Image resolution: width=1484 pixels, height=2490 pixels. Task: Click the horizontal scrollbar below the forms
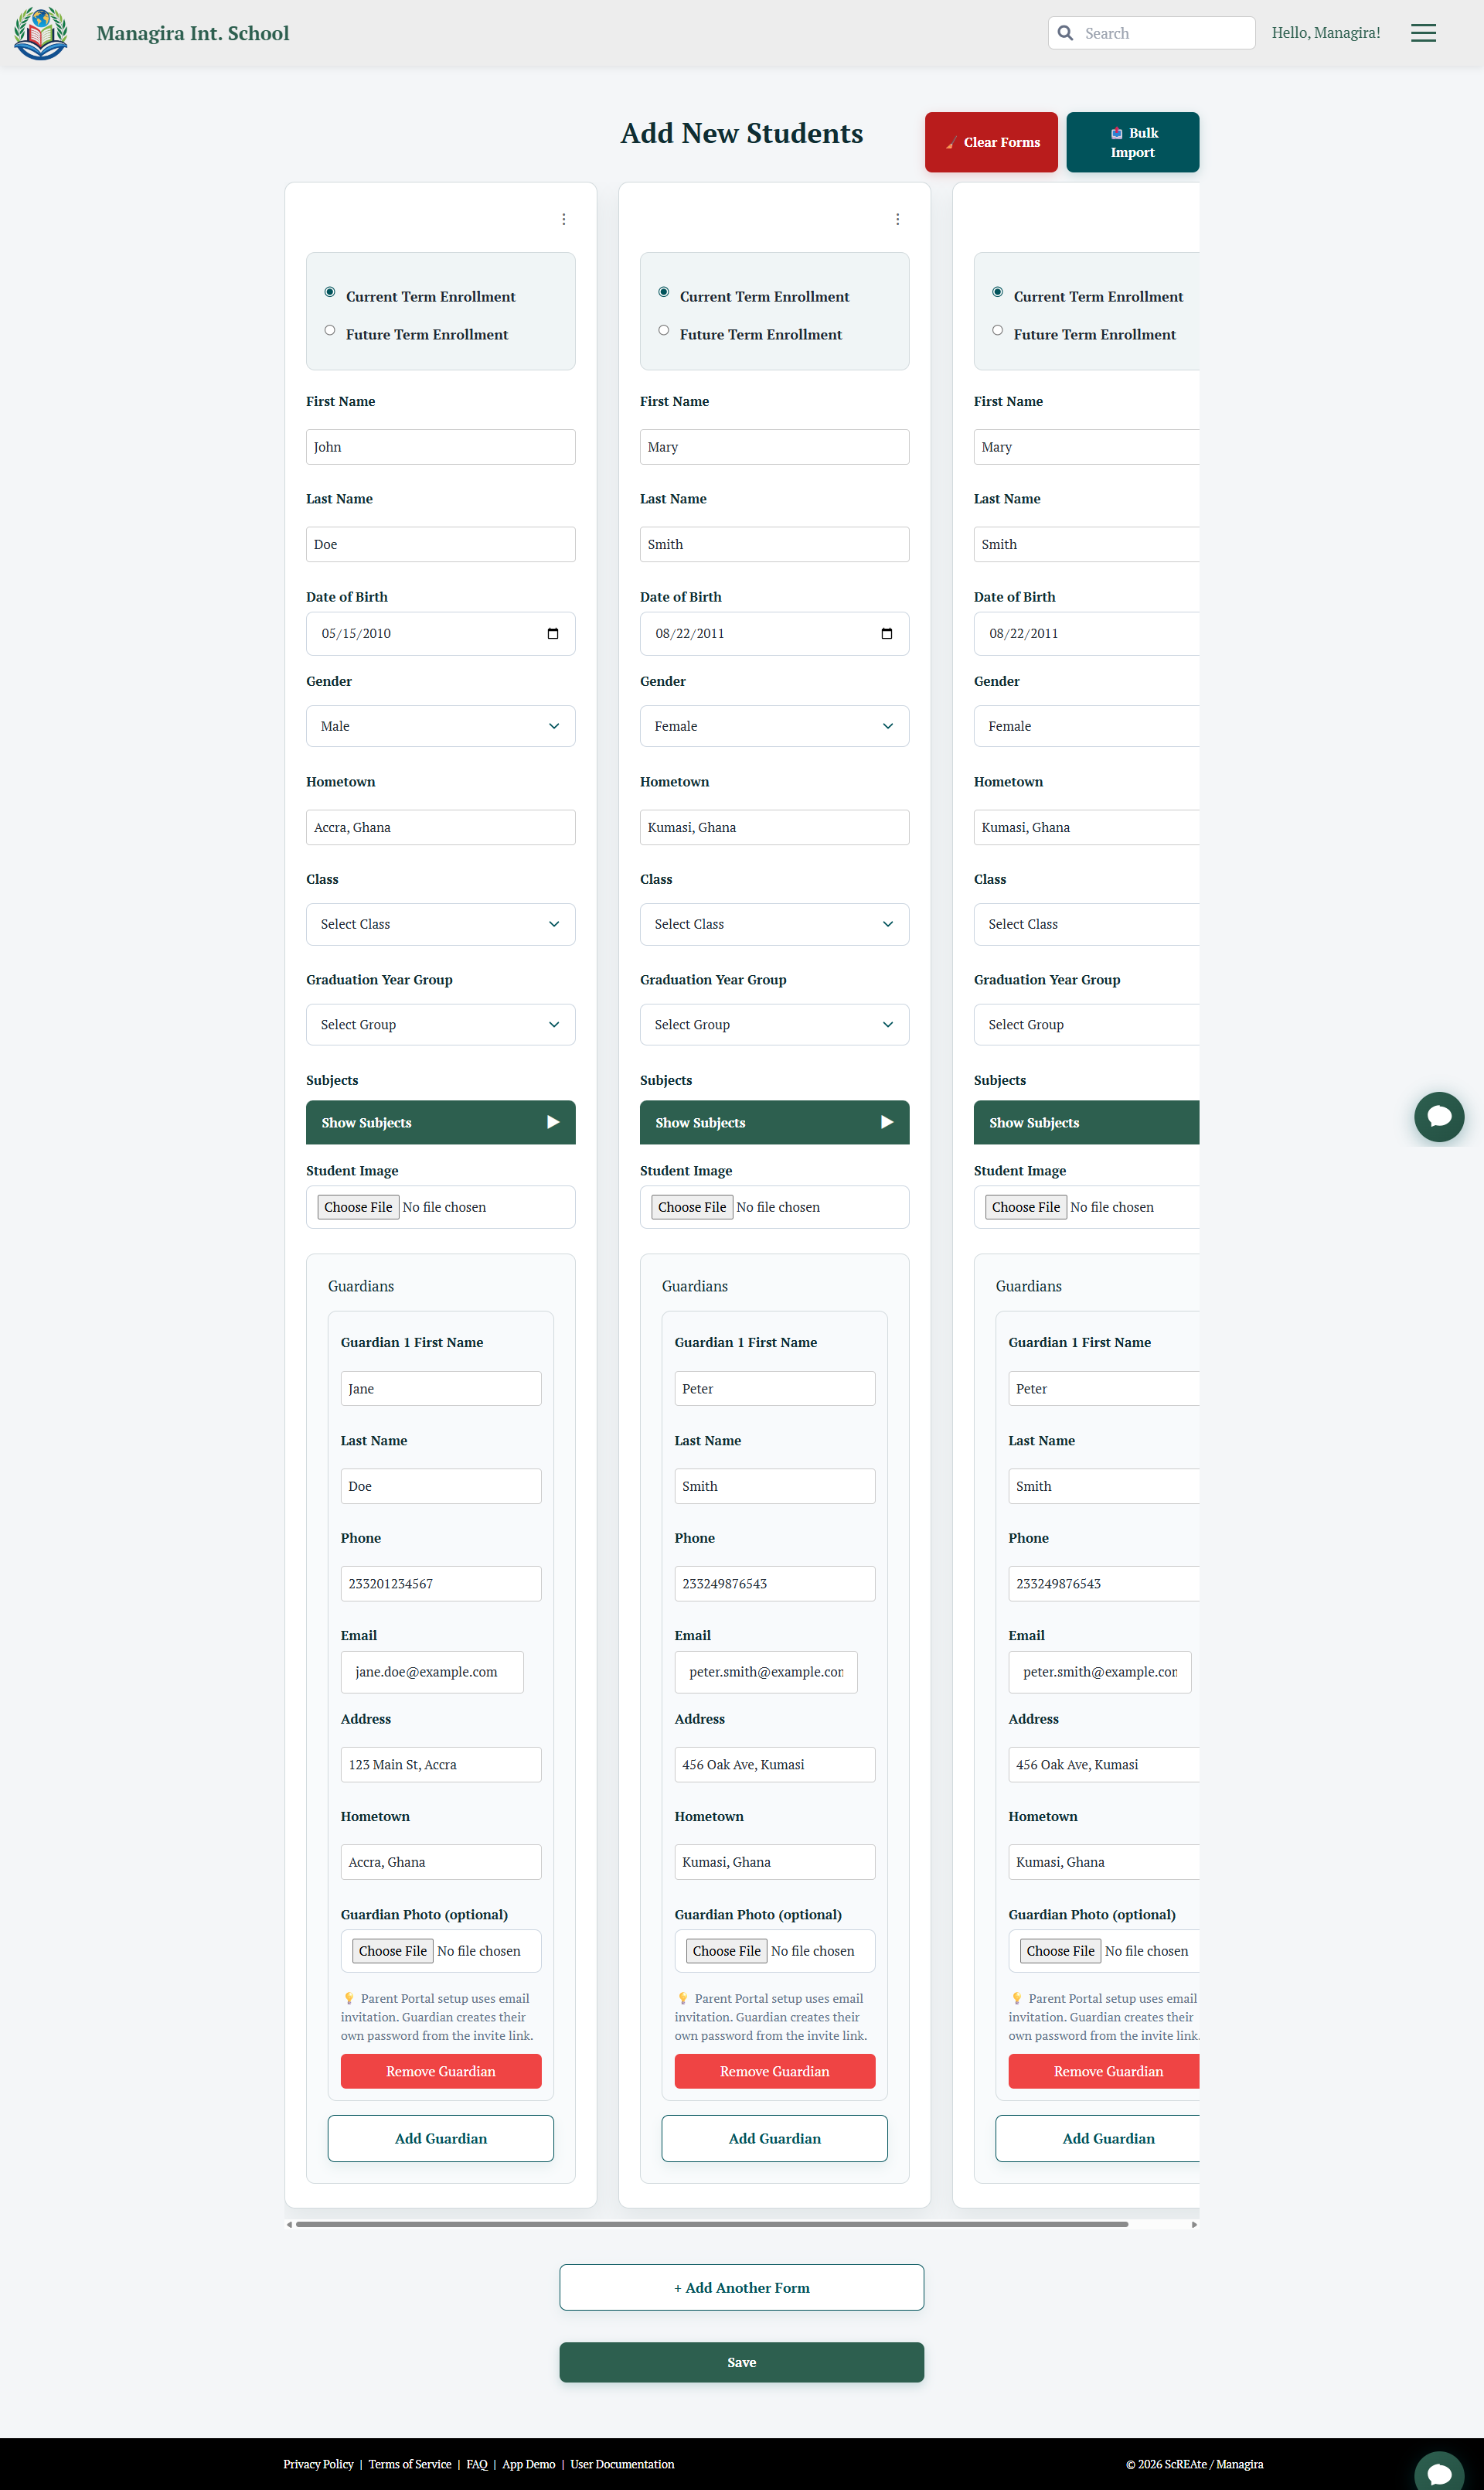[x=711, y=2224]
